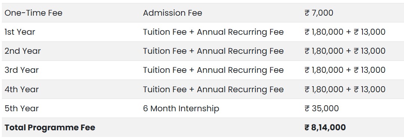Select the 1st Year row label
The image size is (404, 140).
point(20,32)
